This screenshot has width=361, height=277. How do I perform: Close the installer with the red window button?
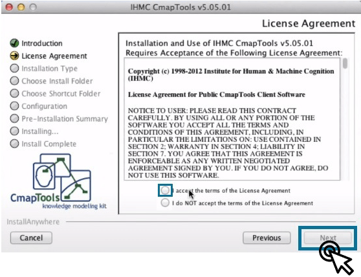coord(9,7)
